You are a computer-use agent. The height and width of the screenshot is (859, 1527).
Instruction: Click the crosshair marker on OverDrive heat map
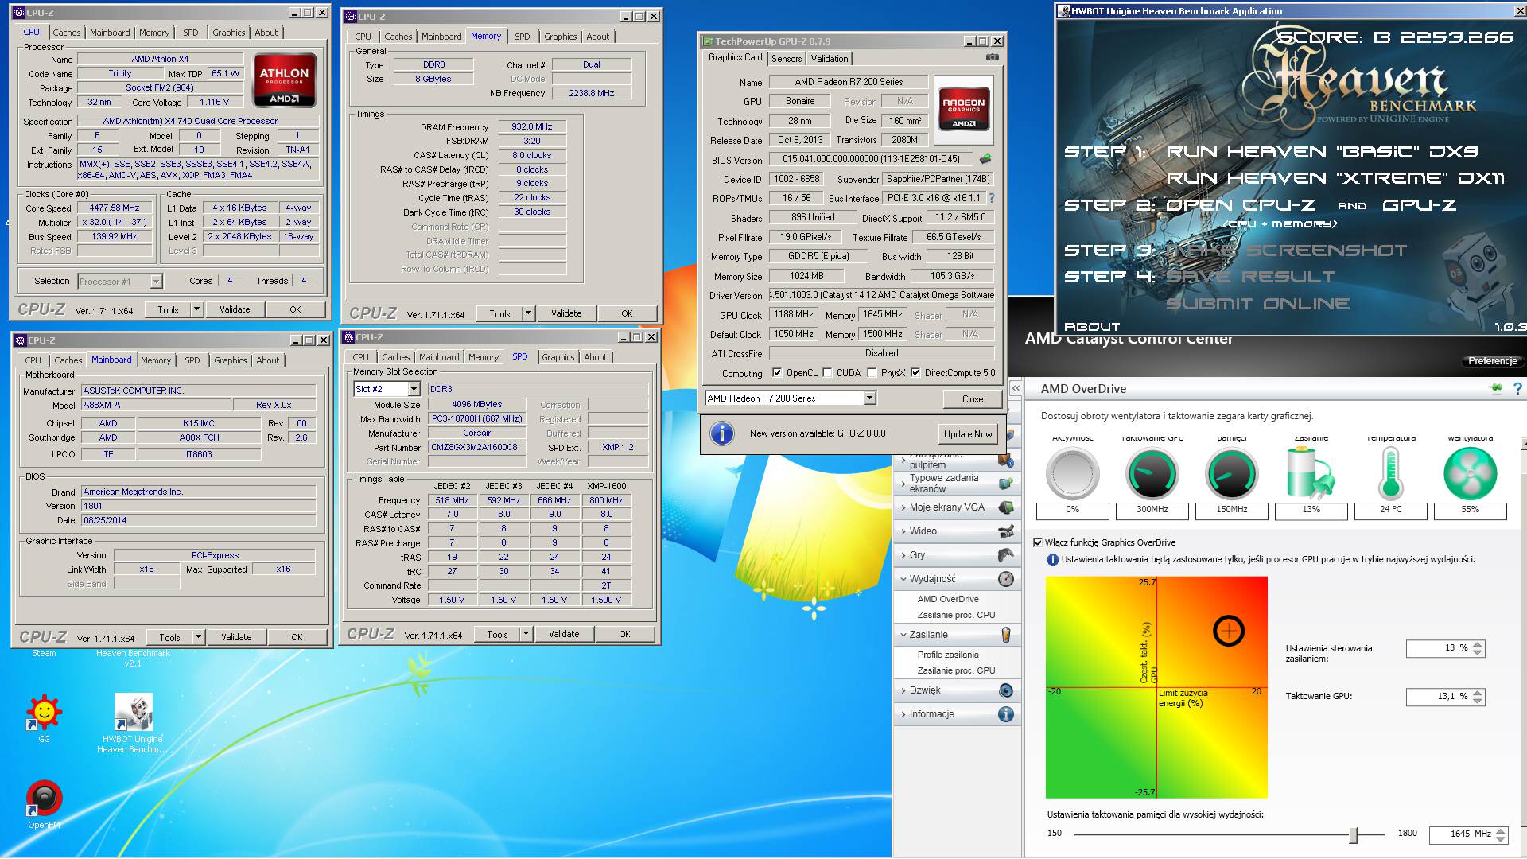coord(1228,631)
